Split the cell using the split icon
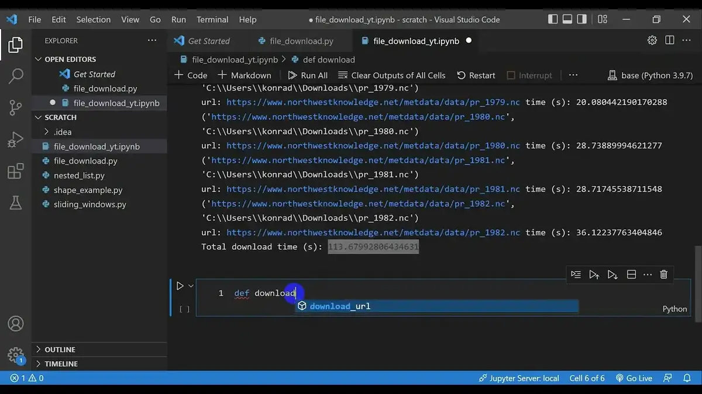Image resolution: width=702 pixels, height=394 pixels. pos(631,274)
